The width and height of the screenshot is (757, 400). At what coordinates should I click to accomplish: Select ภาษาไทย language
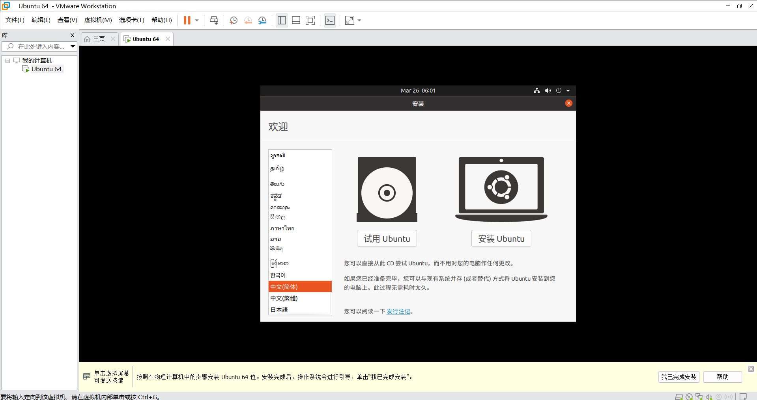point(300,228)
